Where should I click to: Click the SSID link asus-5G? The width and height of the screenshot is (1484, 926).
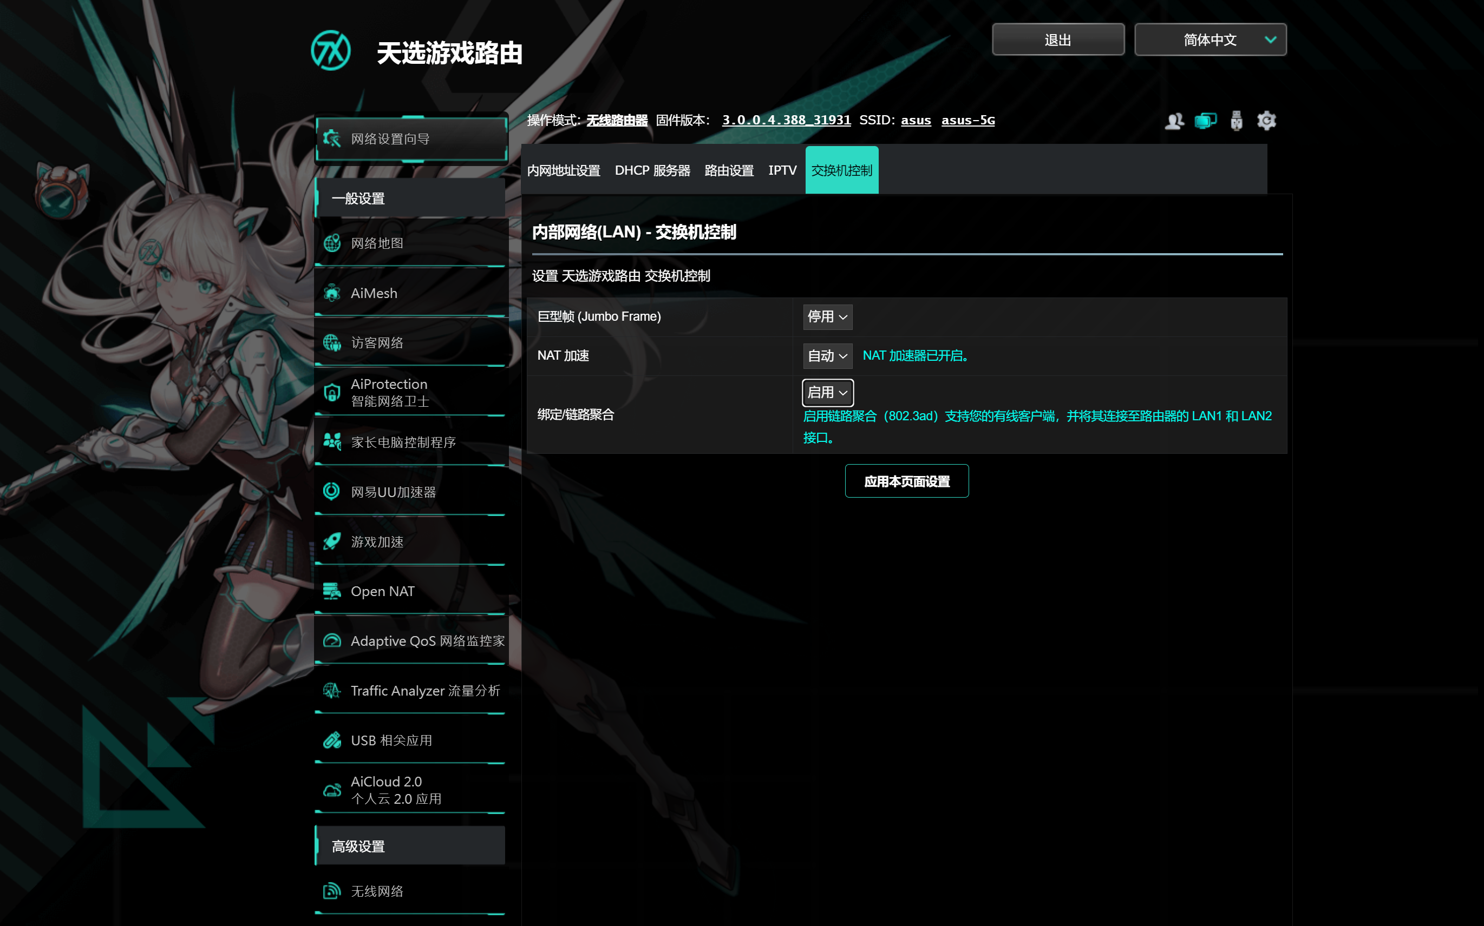[x=968, y=120]
